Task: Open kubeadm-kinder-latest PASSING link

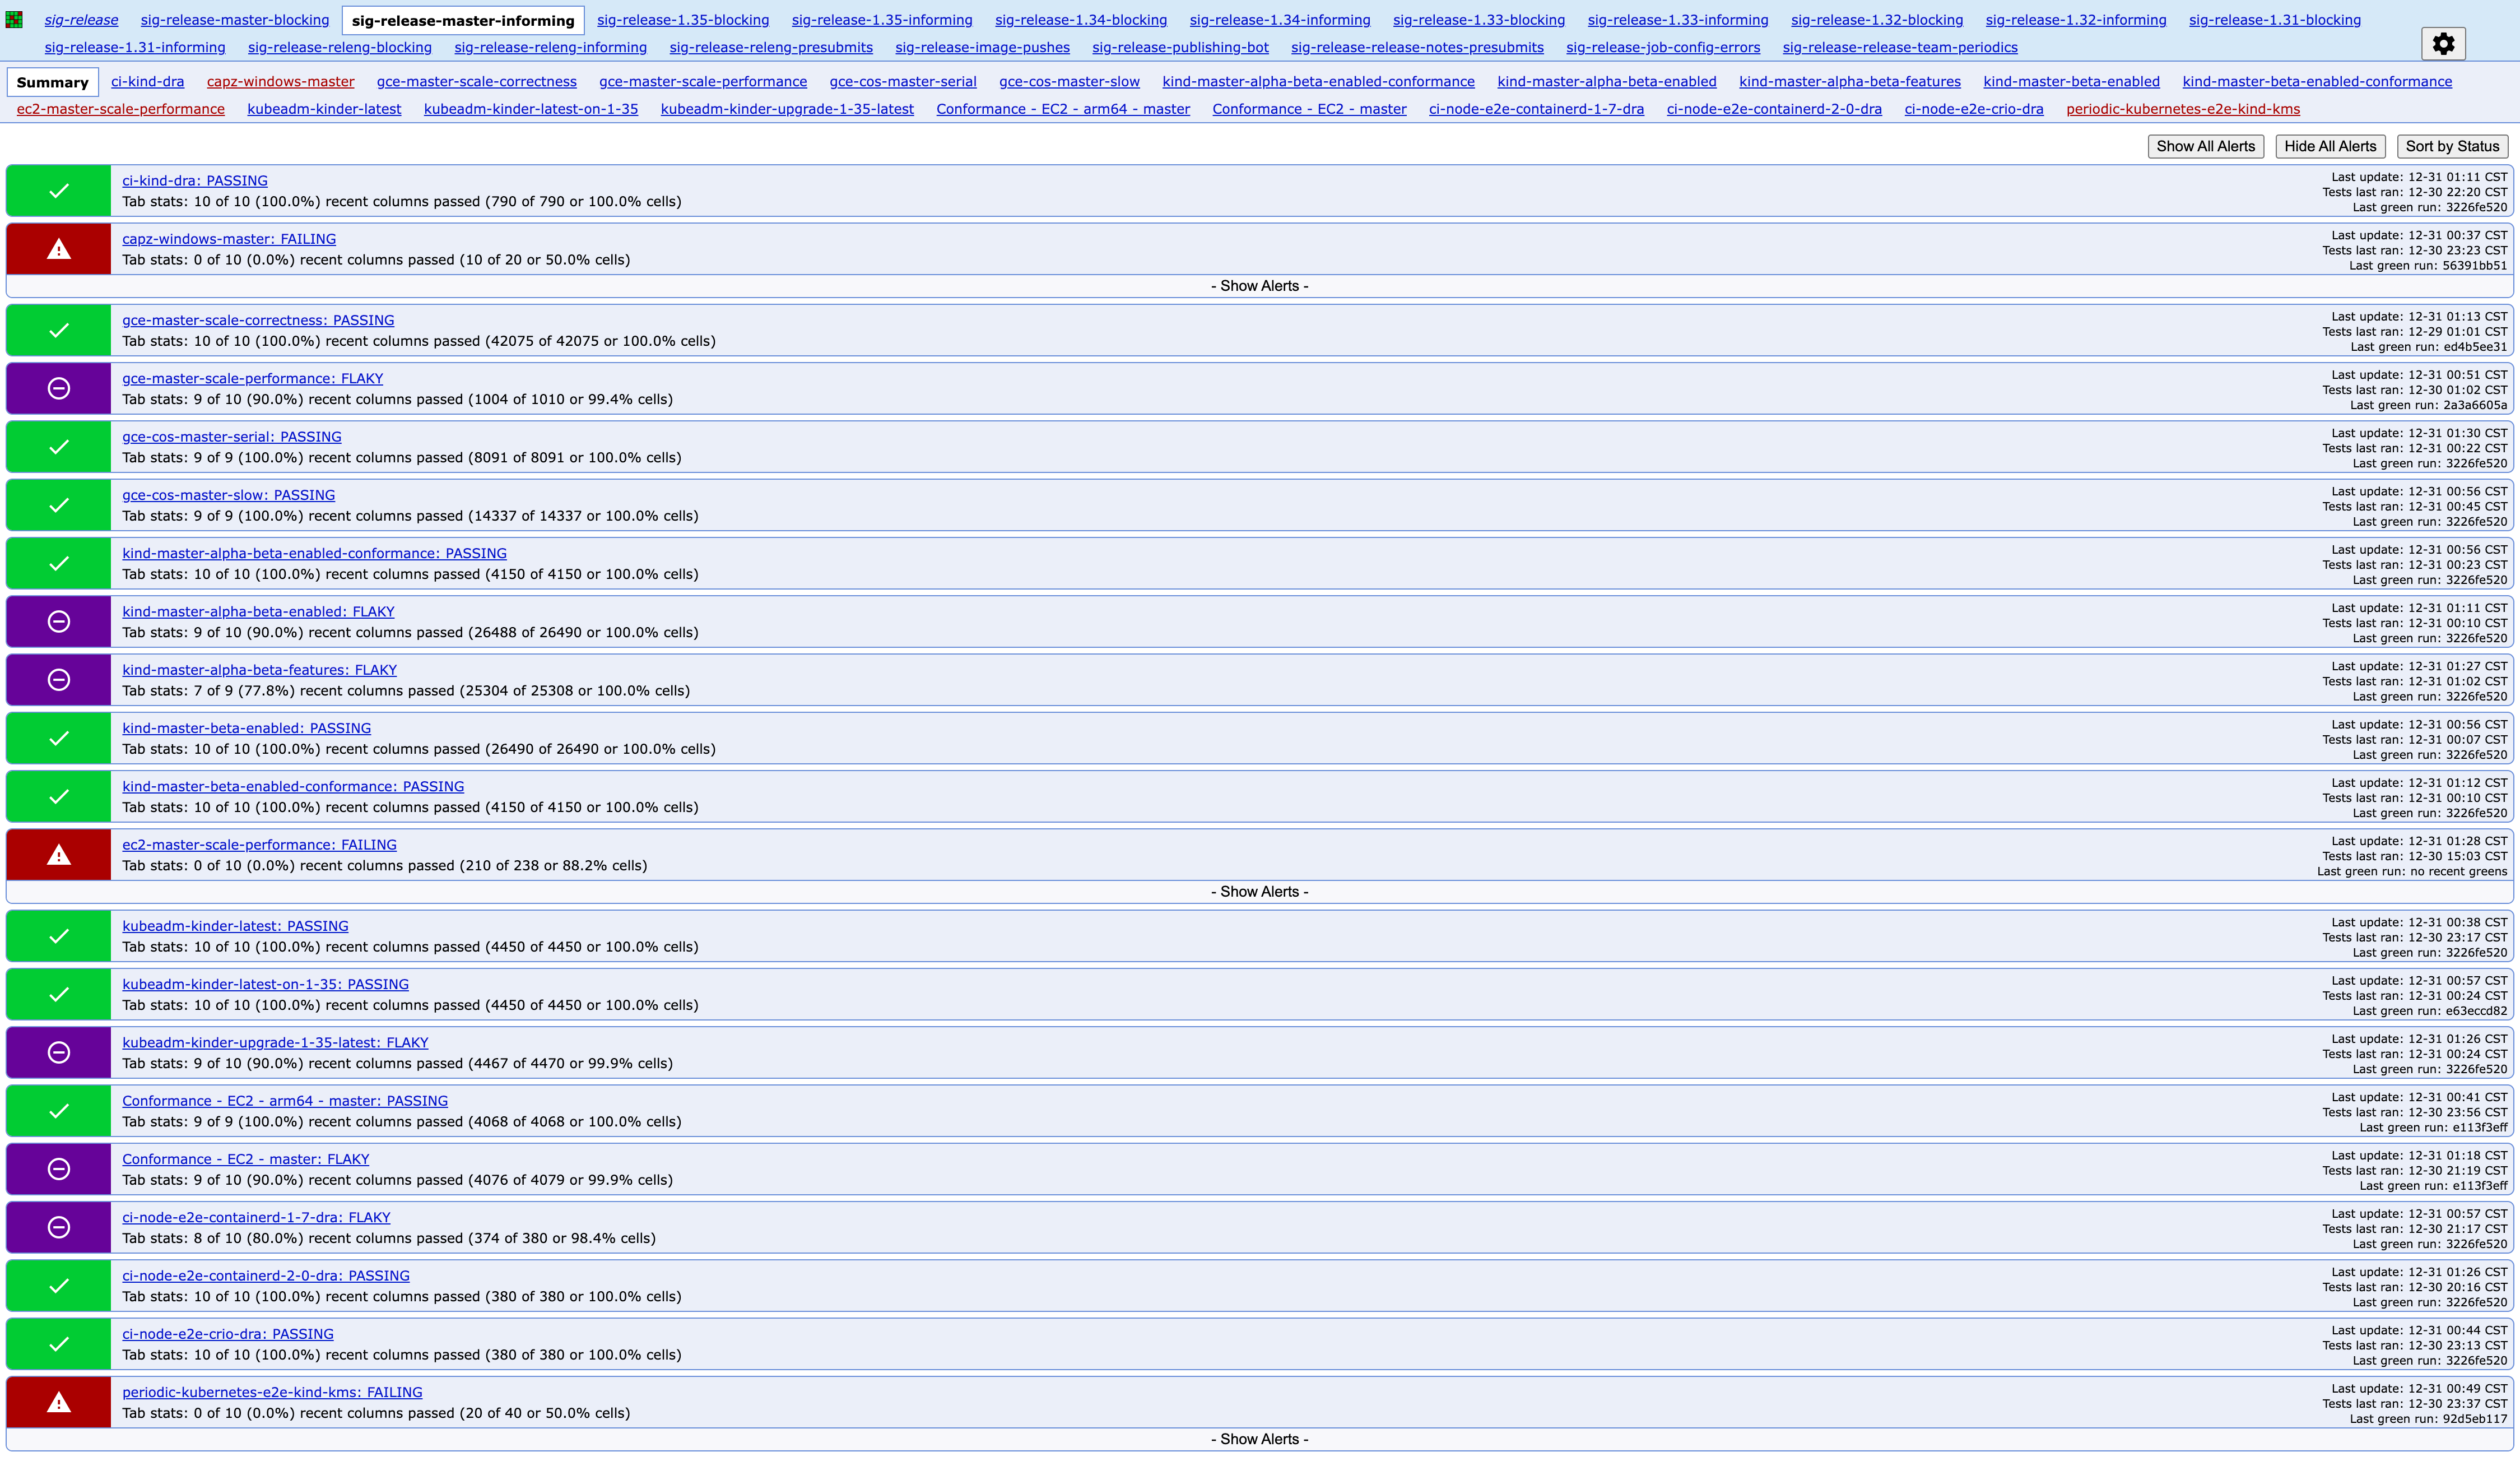Action: [x=235, y=926]
